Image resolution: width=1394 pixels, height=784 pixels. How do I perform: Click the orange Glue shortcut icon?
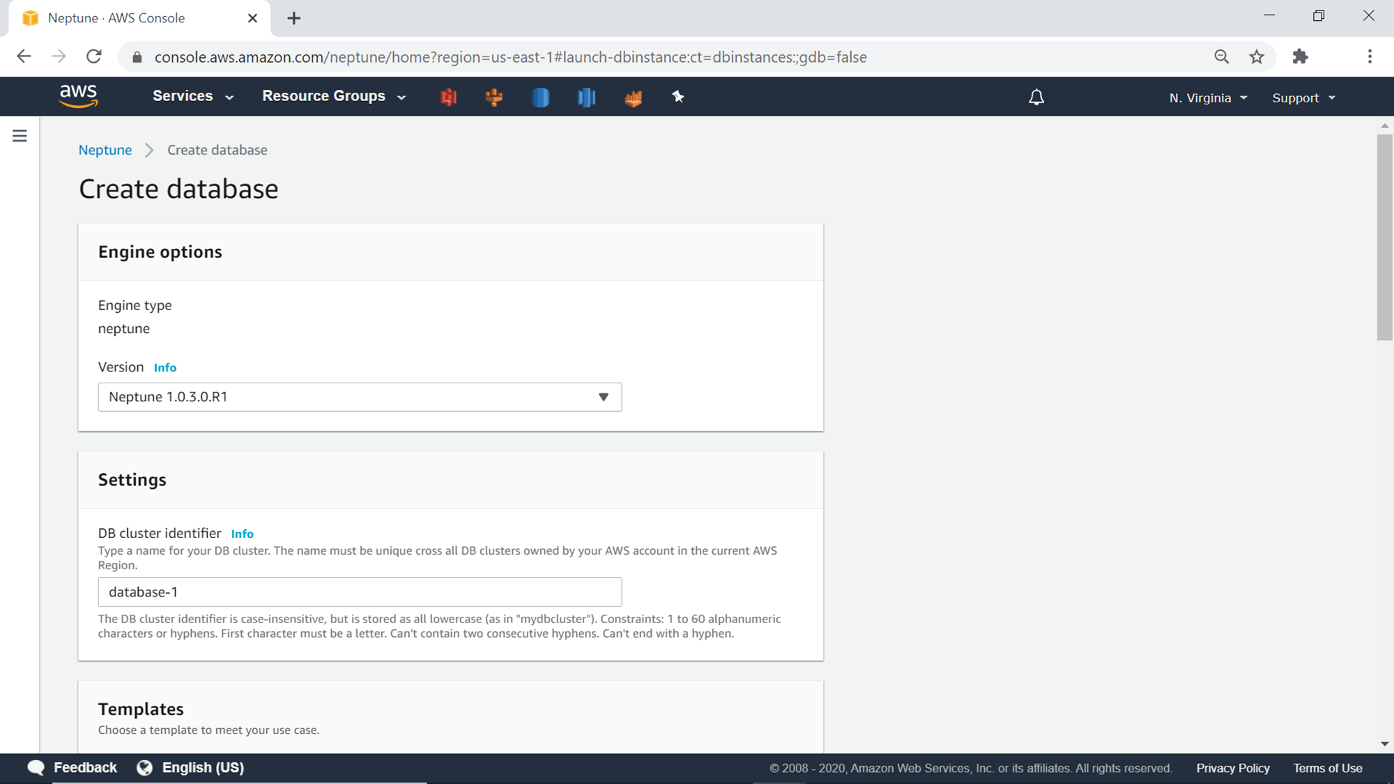[494, 97]
